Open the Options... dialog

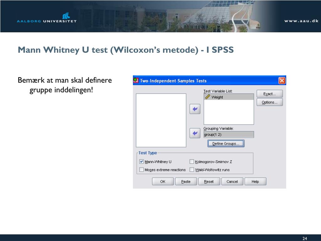pyautogui.click(x=270, y=102)
